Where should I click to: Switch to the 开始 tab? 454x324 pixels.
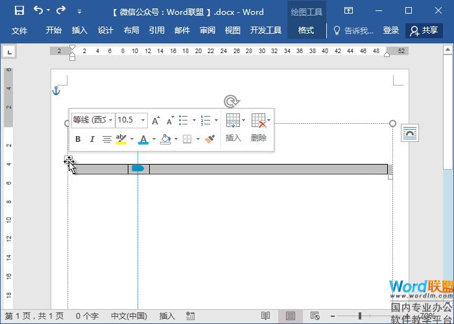(x=54, y=30)
